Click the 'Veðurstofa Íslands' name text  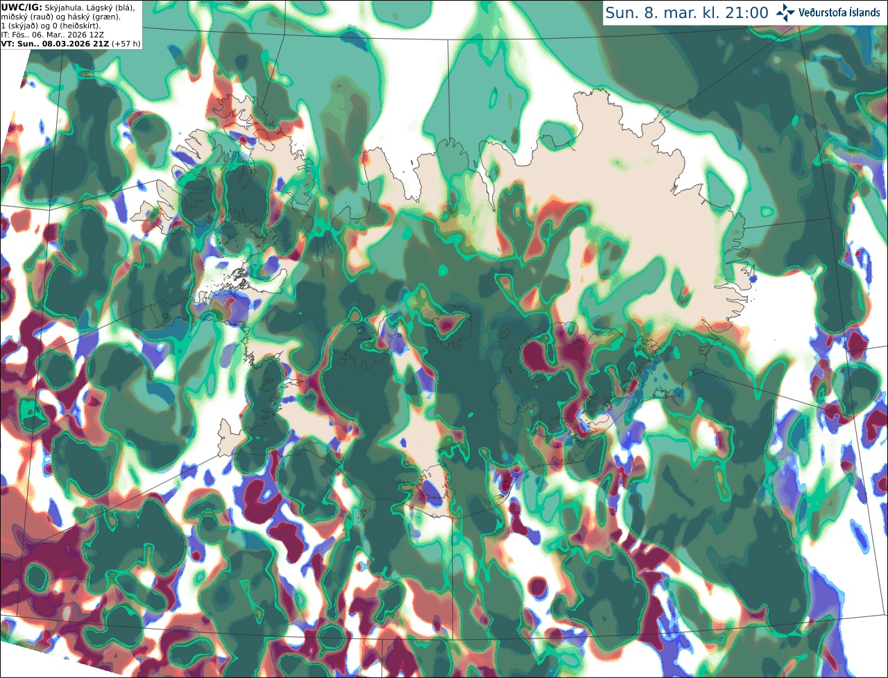839,12
